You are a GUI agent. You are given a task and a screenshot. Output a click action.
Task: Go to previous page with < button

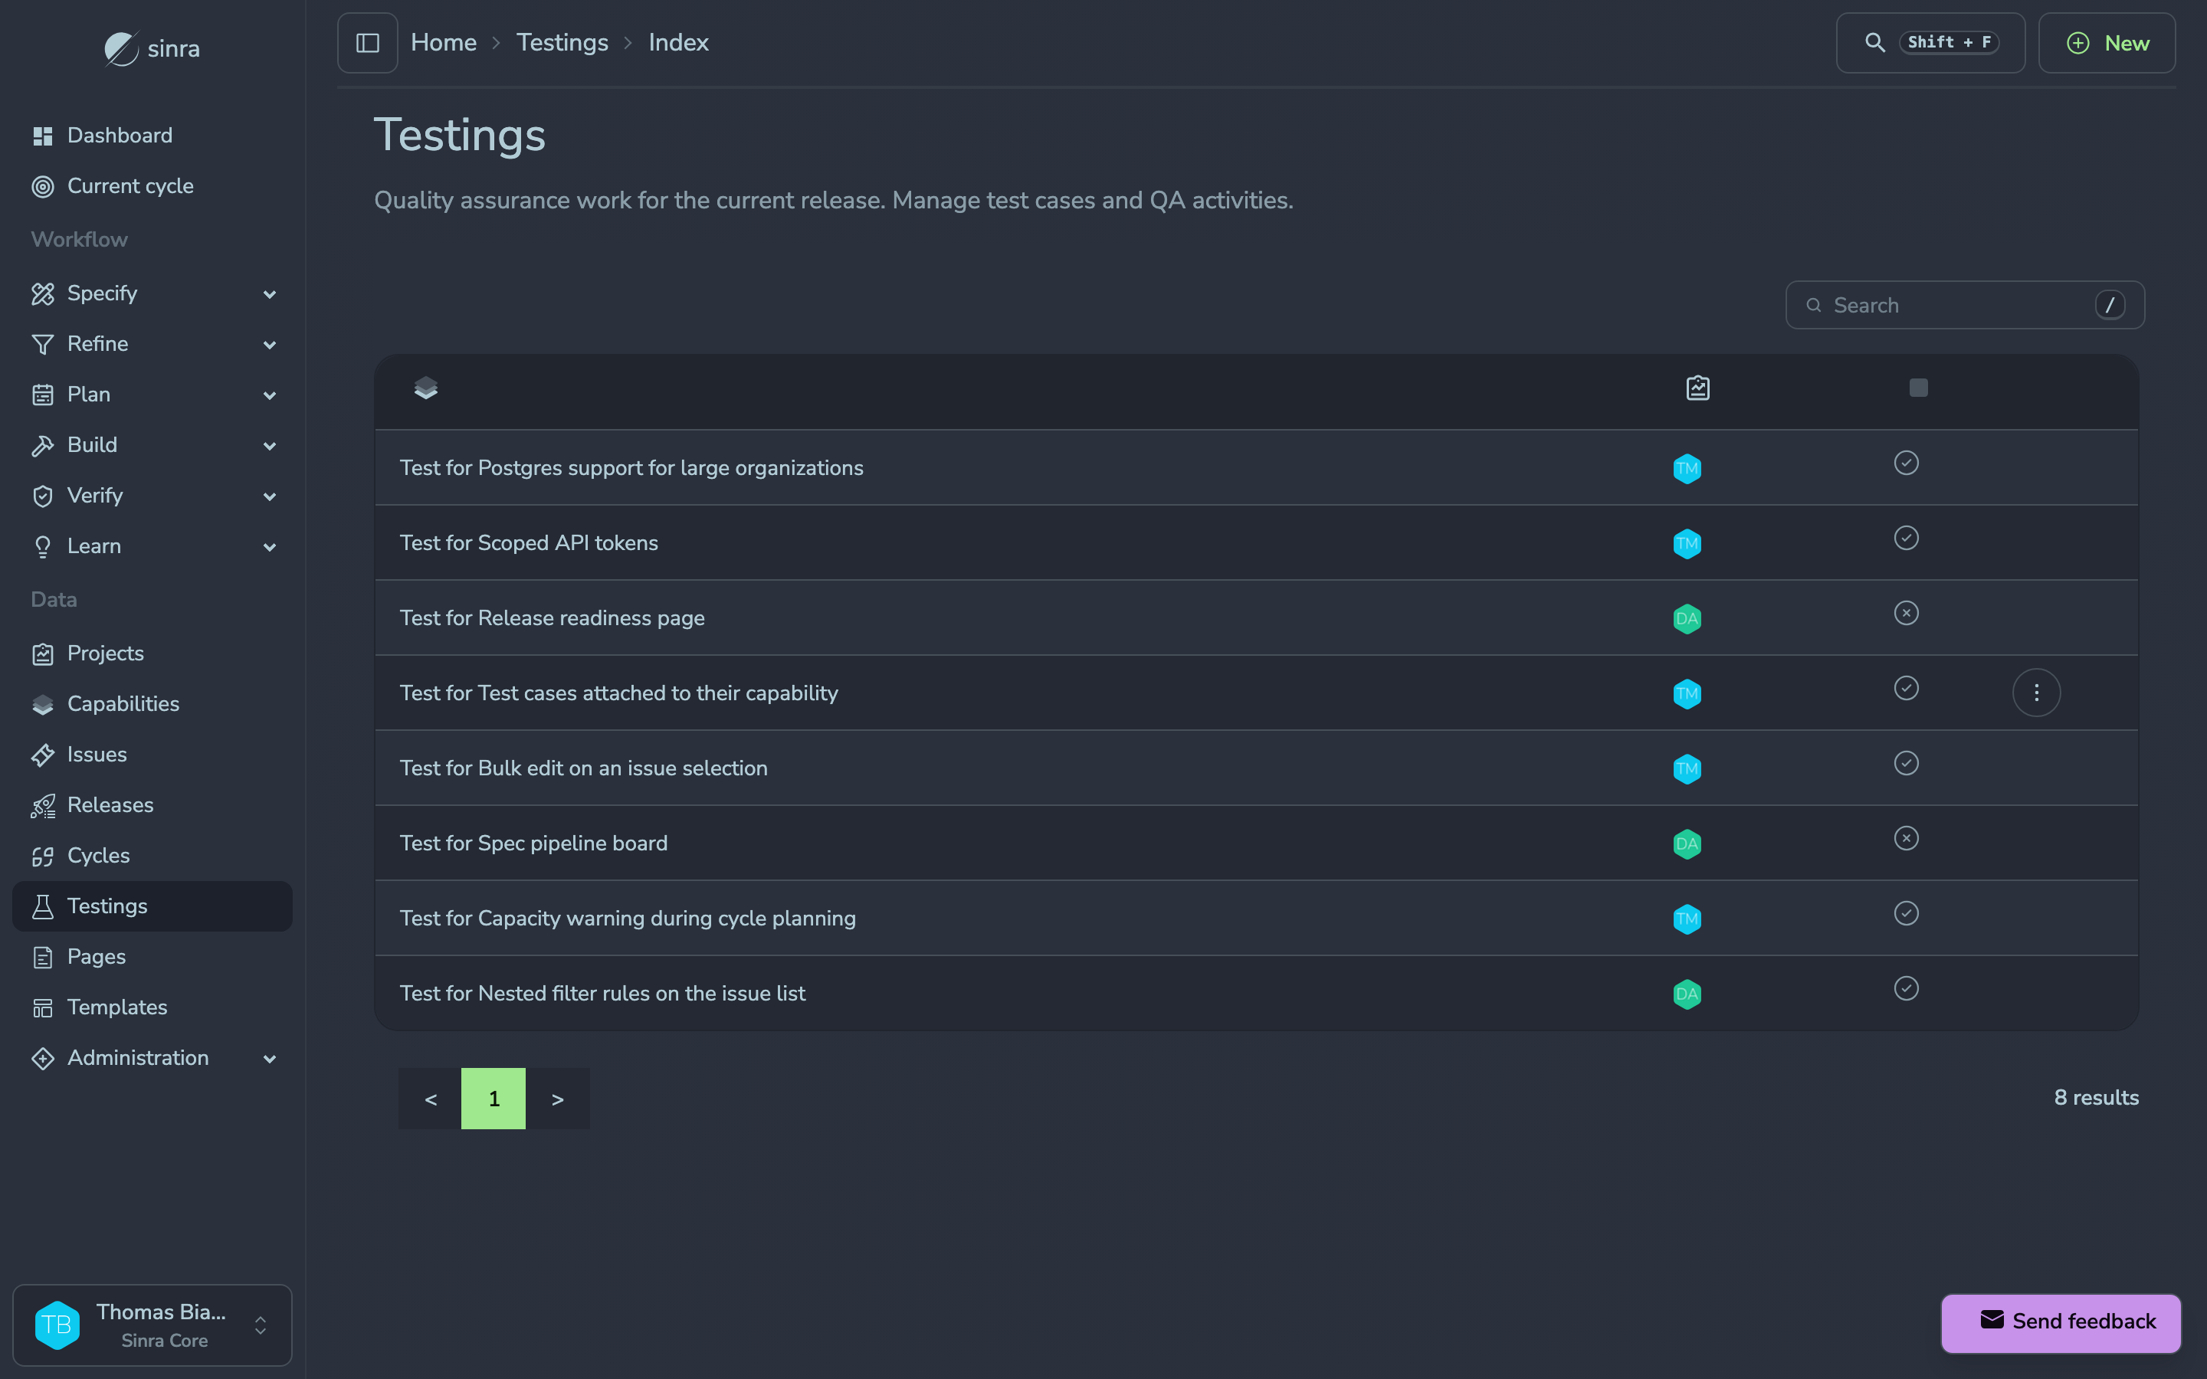(x=431, y=1099)
